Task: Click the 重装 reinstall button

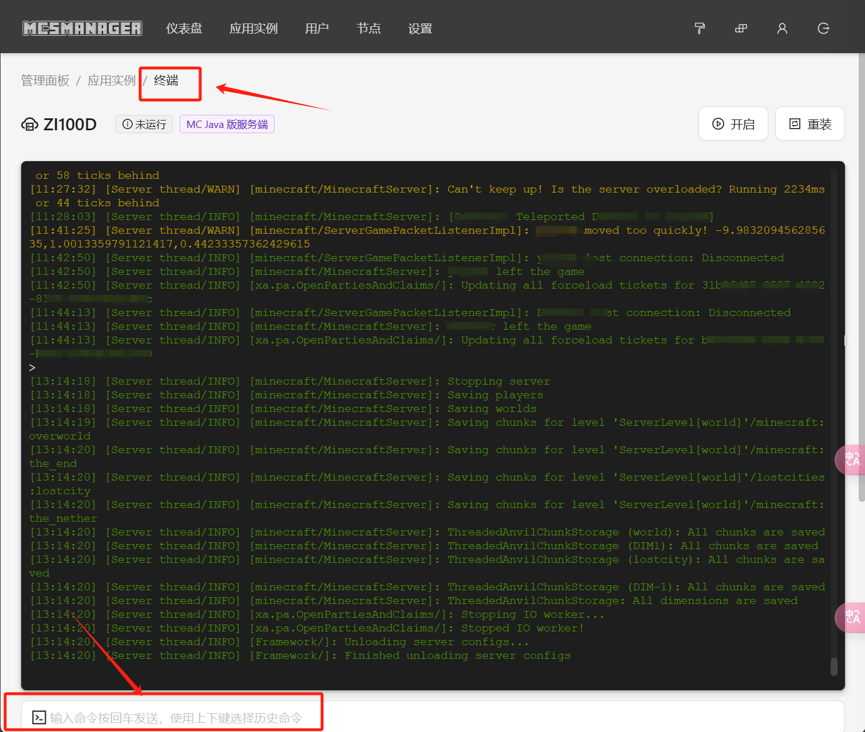Action: pos(810,124)
